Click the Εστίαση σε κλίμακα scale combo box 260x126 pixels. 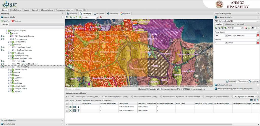pos(79,89)
